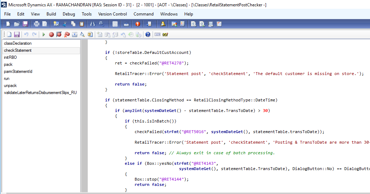Click the blue Help question mark icon
370x194 pixels.
(x=148, y=35)
